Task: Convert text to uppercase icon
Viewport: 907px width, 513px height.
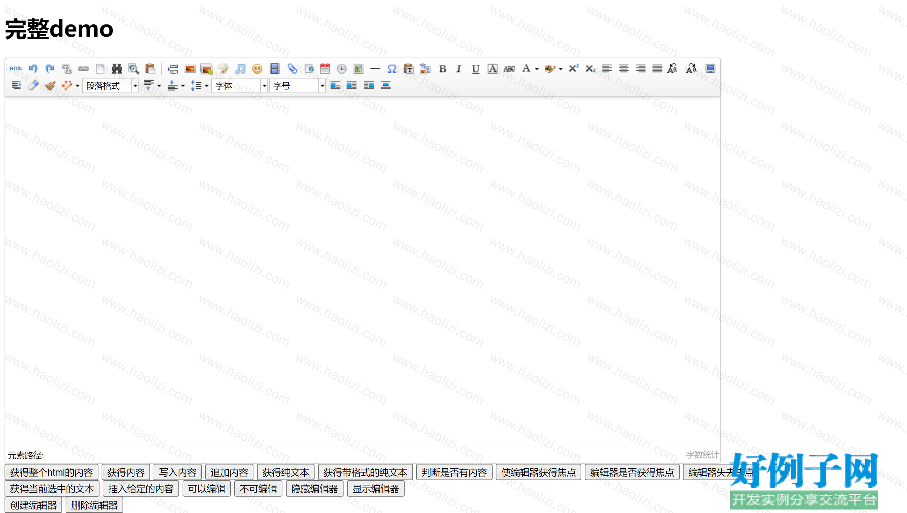Action: tap(672, 68)
